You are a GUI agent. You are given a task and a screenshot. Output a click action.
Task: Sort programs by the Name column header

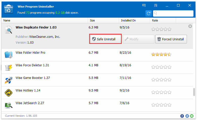click(45, 20)
